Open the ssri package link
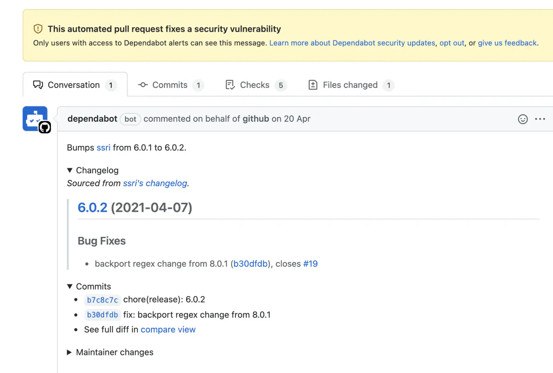 pos(103,147)
